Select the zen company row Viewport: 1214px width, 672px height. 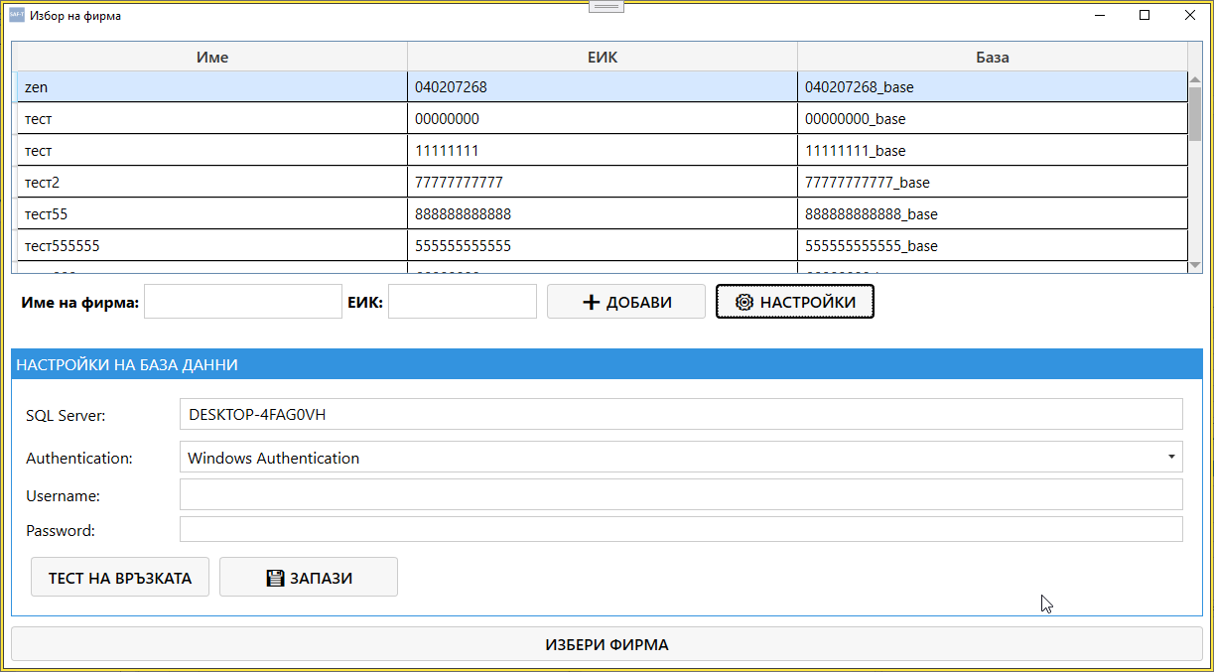[603, 87]
